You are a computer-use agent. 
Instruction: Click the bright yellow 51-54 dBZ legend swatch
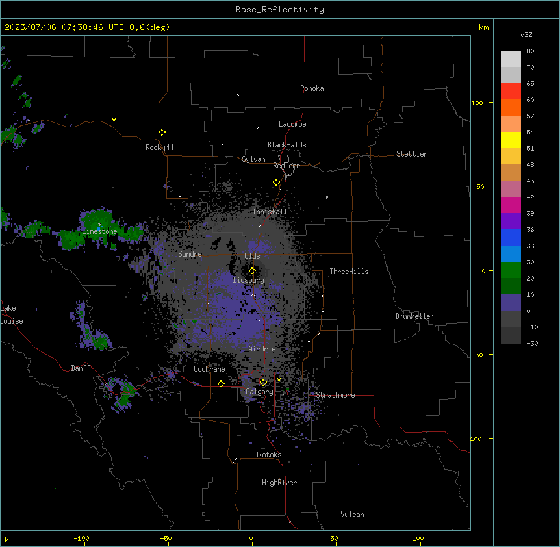(511, 140)
